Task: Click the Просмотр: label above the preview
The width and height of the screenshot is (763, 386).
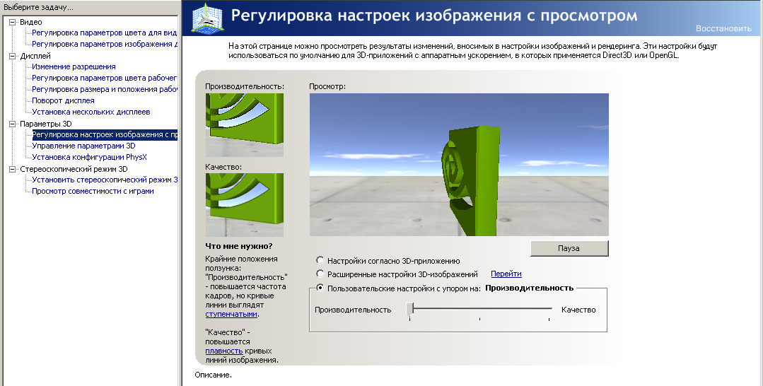Action: point(327,86)
